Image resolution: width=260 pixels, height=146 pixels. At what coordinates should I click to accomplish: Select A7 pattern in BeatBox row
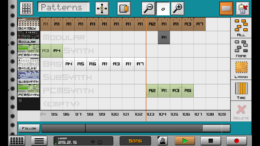(x=199, y=24)
